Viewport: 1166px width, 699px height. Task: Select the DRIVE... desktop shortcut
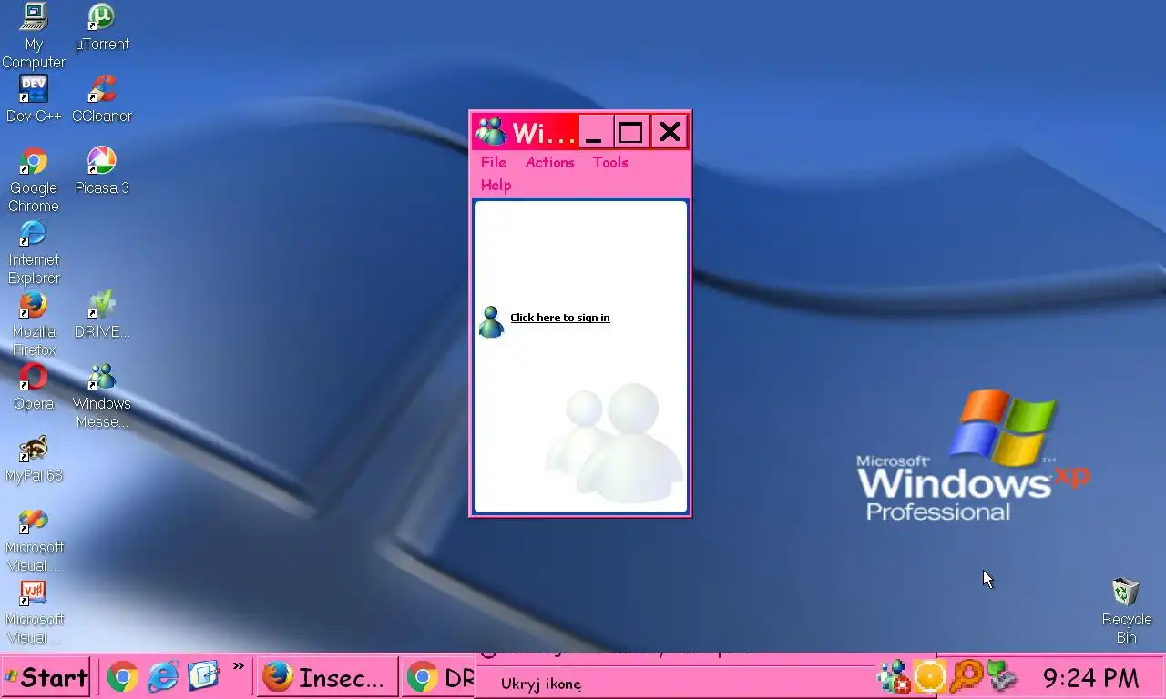(x=101, y=314)
